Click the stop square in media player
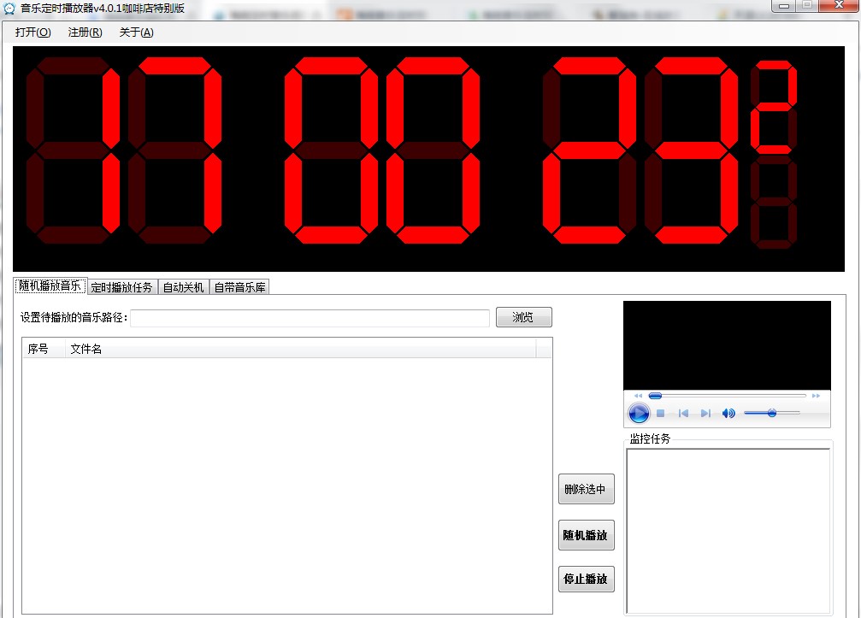 tap(661, 413)
